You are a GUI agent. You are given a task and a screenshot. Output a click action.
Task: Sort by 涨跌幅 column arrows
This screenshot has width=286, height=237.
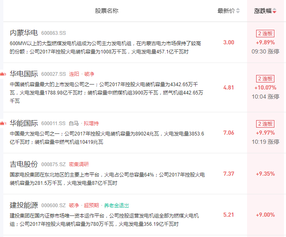coord(274,11)
